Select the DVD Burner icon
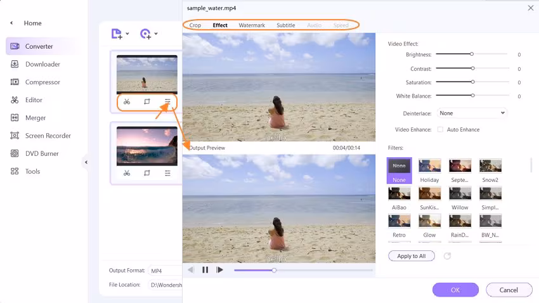 pos(15,153)
